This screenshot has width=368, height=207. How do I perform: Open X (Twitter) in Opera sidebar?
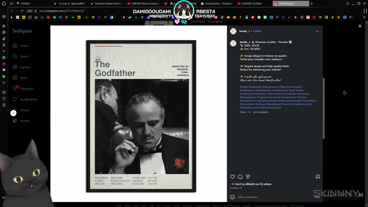click(4, 45)
